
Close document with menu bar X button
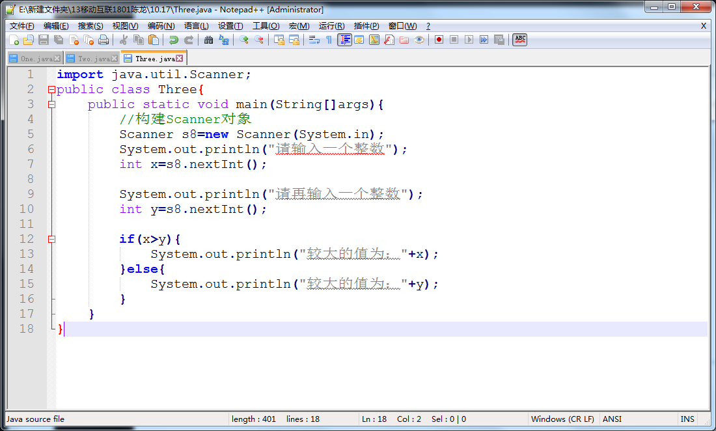coord(703,26)
